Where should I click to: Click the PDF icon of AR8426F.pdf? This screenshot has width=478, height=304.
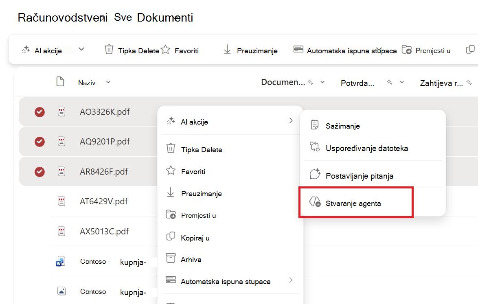click(x=61, y=172)
